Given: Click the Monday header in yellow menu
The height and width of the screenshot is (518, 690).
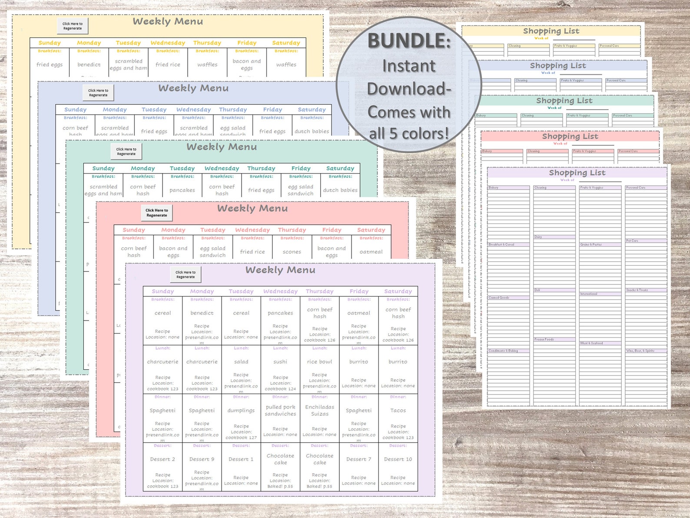Looking at the screenshot, I should point(89,43).
